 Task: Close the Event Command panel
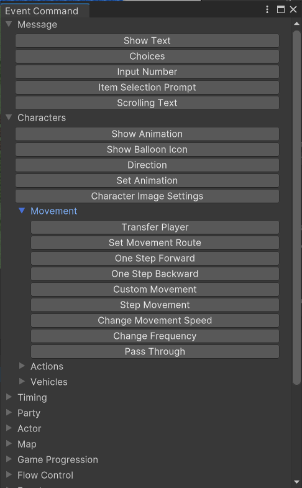[x=293, y=10]
